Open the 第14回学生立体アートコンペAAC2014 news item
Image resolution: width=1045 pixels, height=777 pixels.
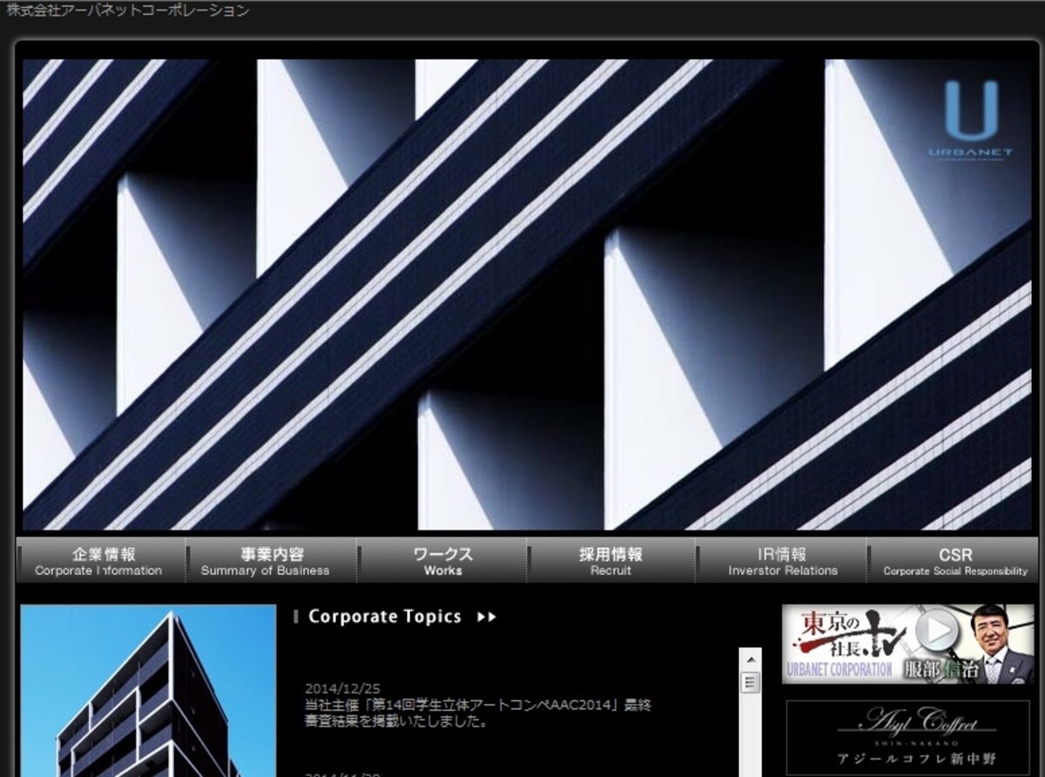click(478, 713)
